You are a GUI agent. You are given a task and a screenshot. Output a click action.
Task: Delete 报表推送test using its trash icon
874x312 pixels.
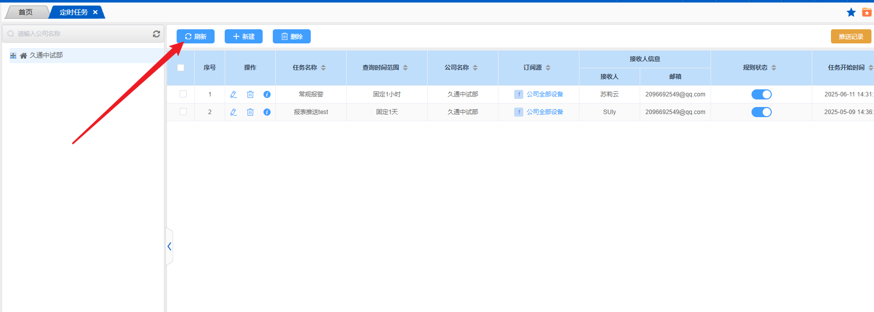pos(250,112)
